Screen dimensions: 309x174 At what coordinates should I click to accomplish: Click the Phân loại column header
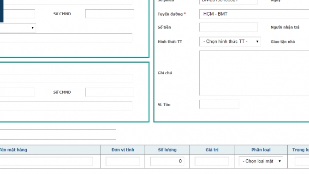pos(261,150)
